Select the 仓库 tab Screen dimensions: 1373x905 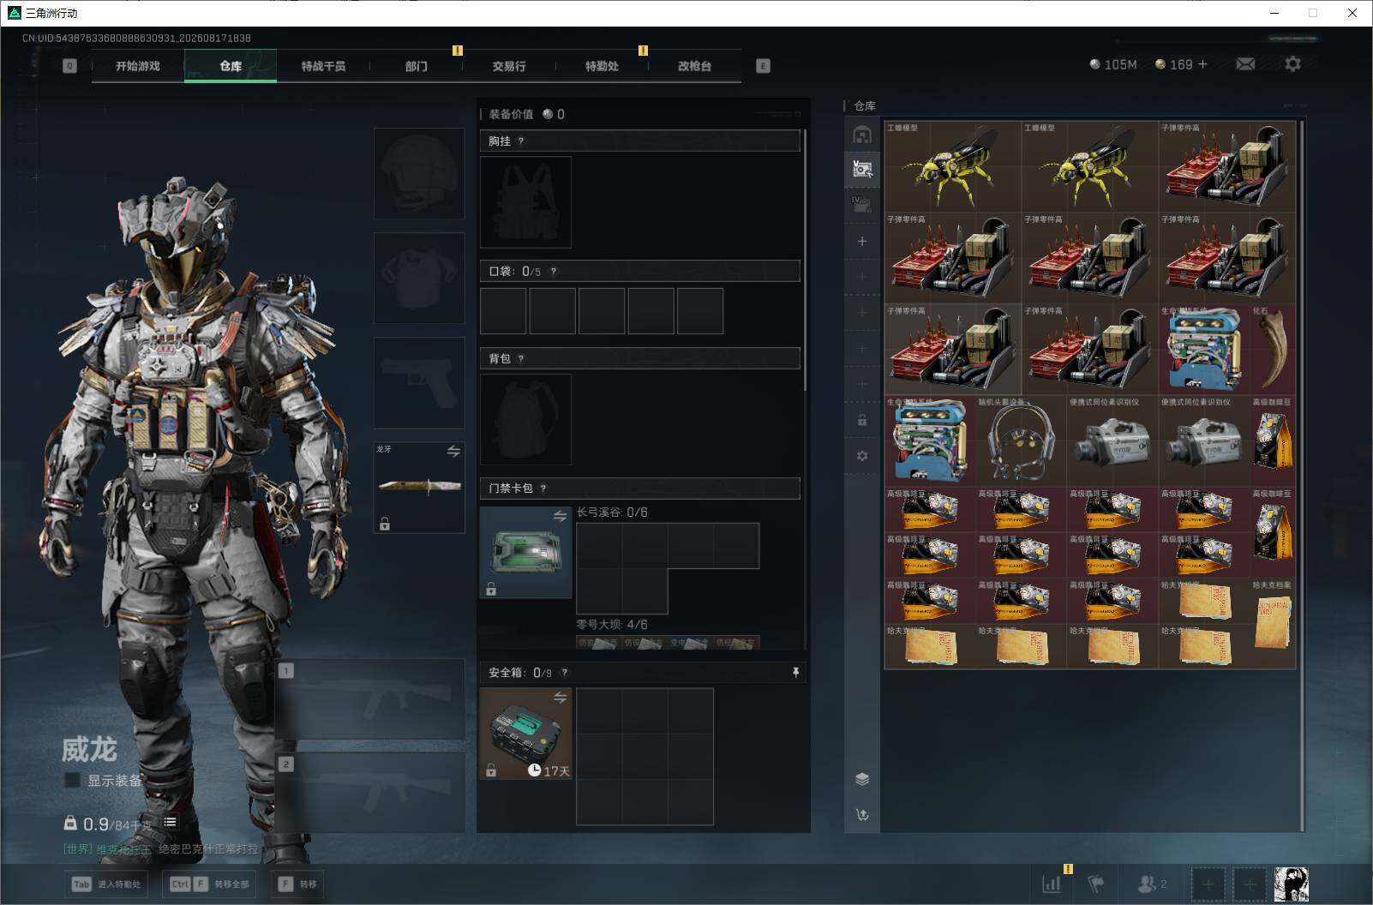tap(231, 66)
